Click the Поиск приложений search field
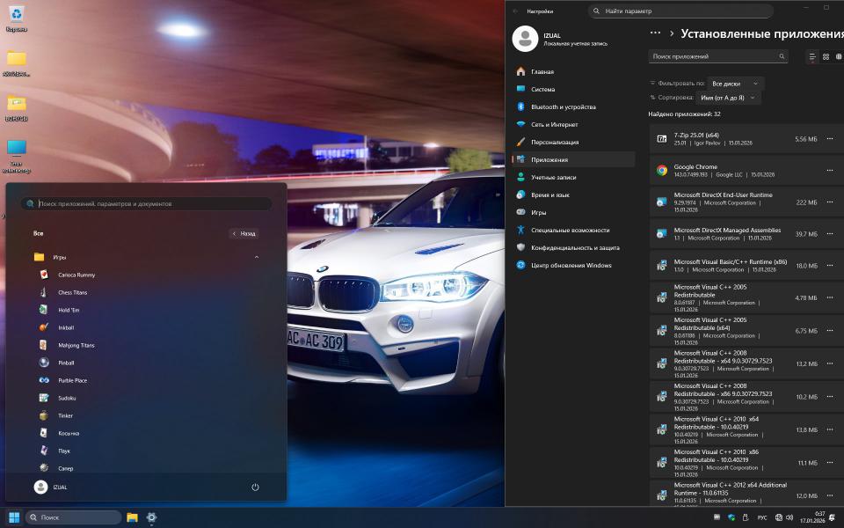The image size is (844, 528). (712, 56)
